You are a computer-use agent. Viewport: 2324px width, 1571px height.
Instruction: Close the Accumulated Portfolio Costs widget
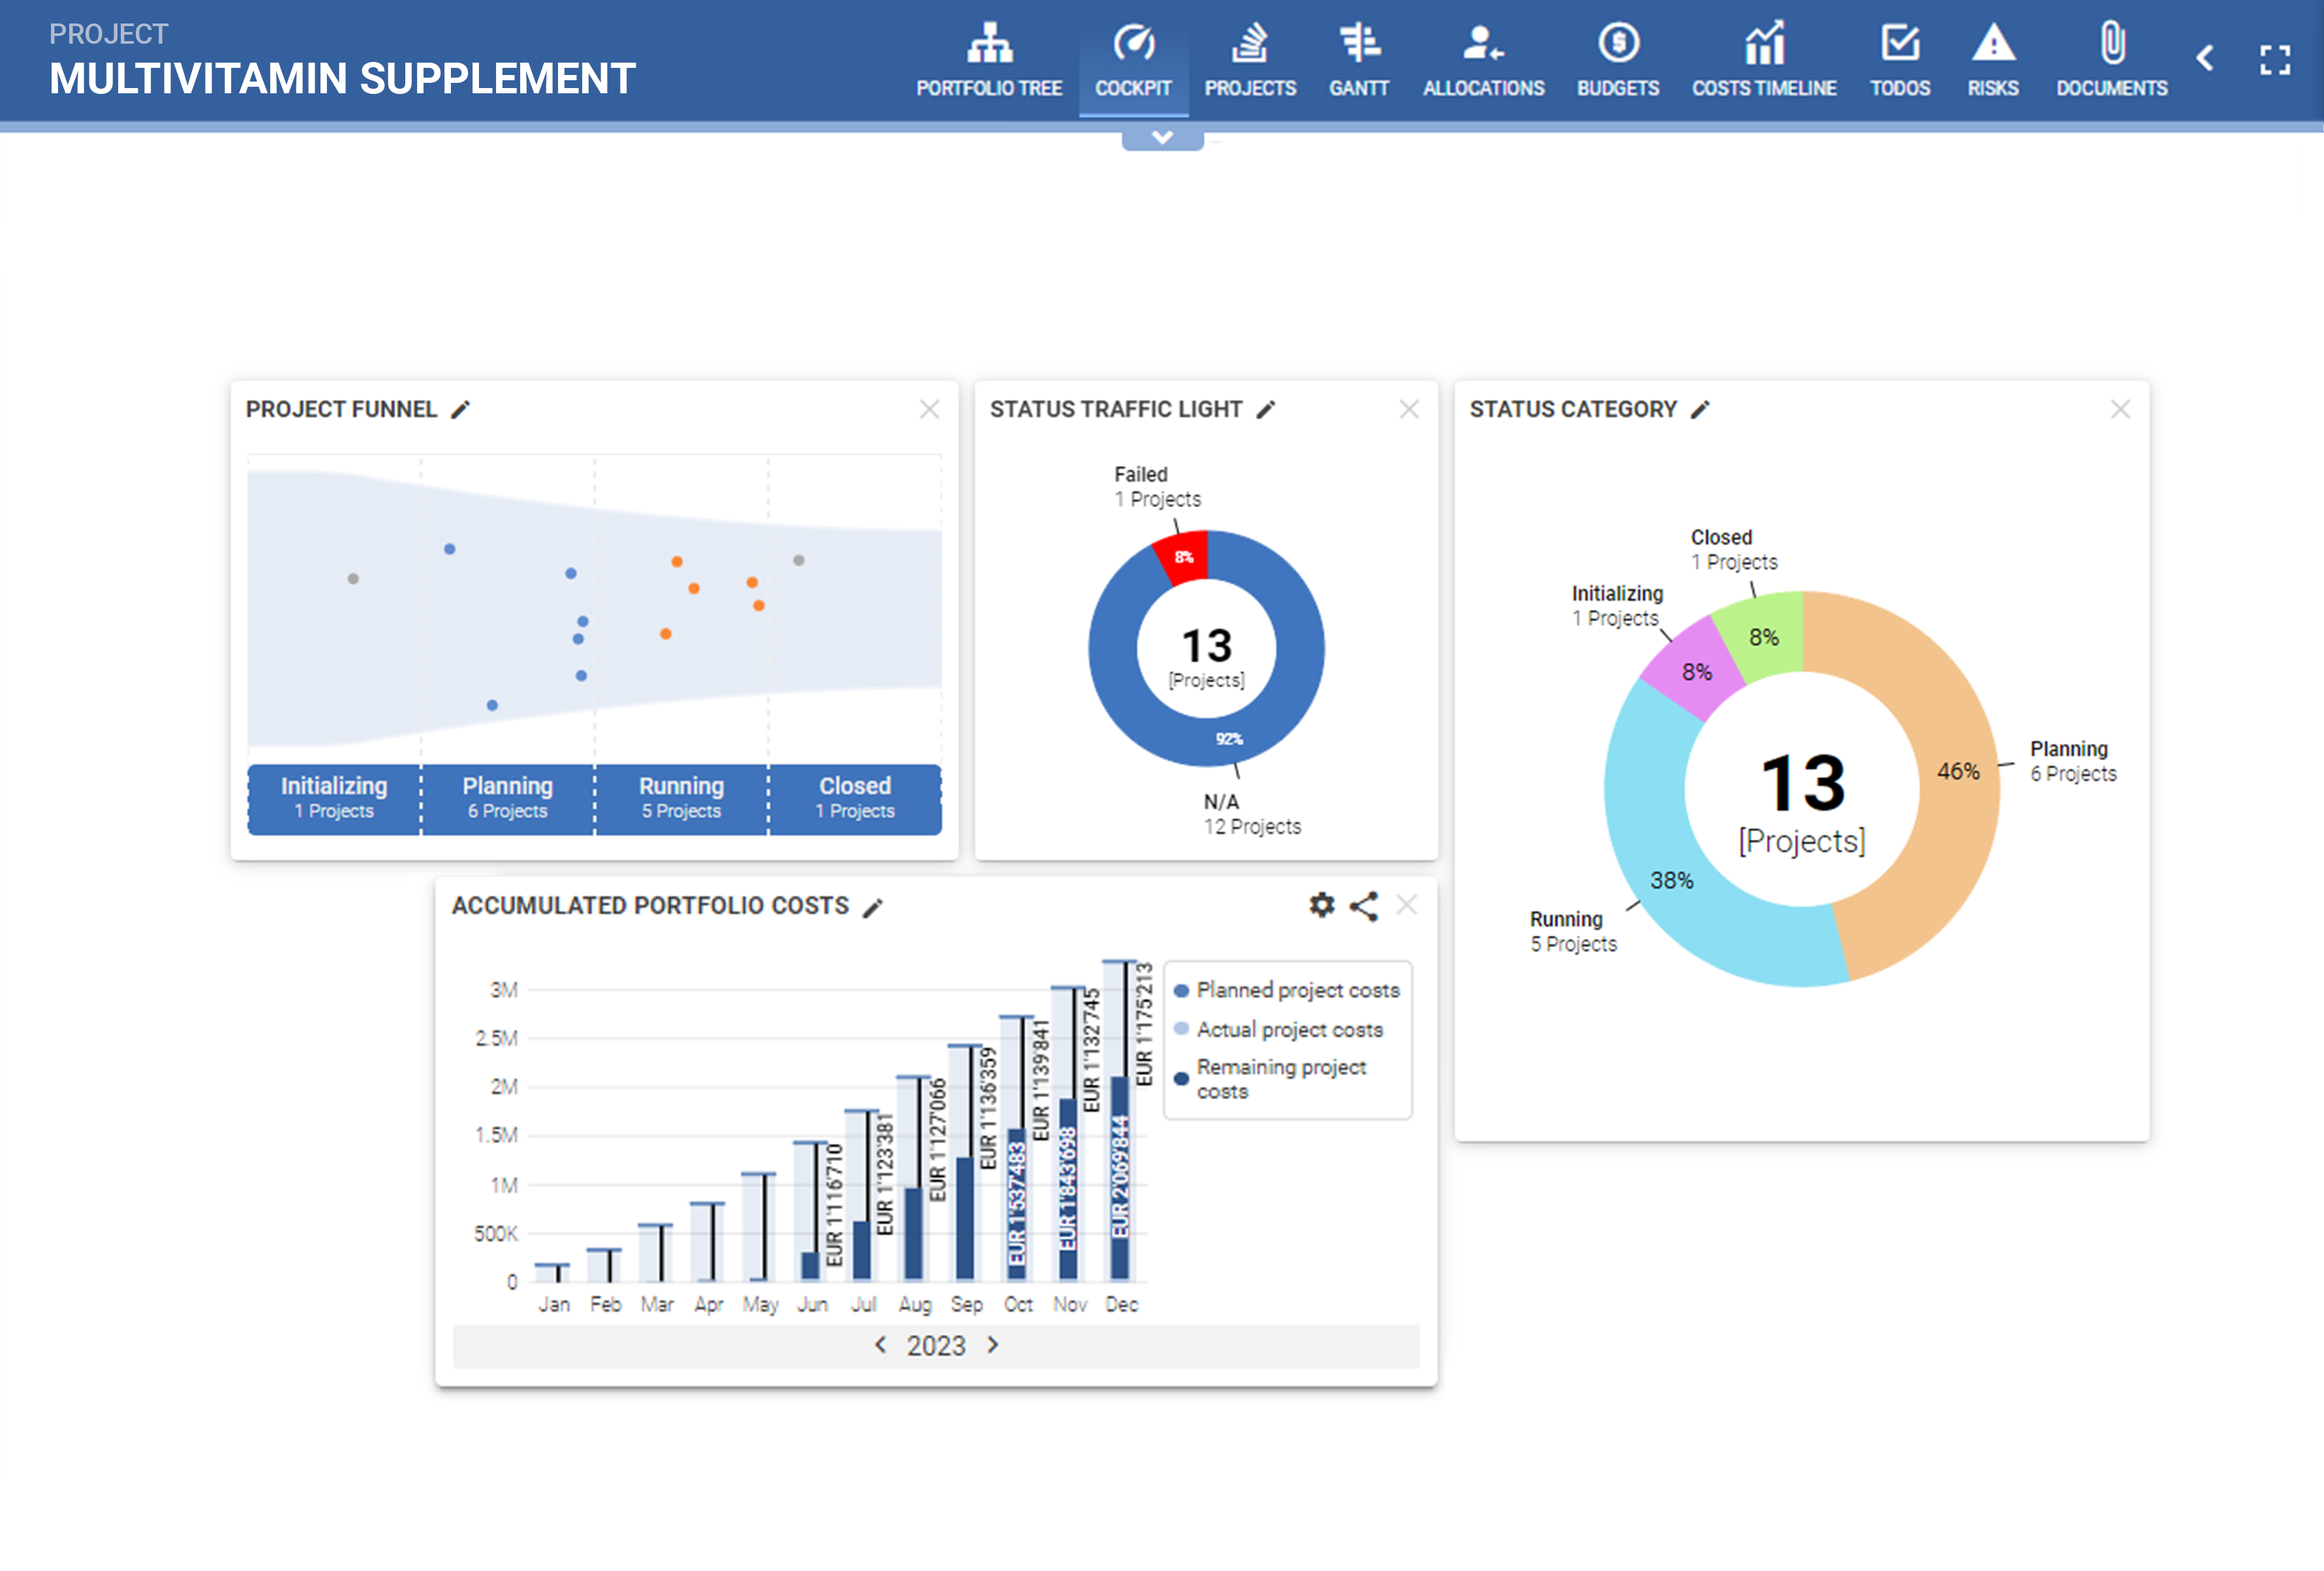point(1406,904)
